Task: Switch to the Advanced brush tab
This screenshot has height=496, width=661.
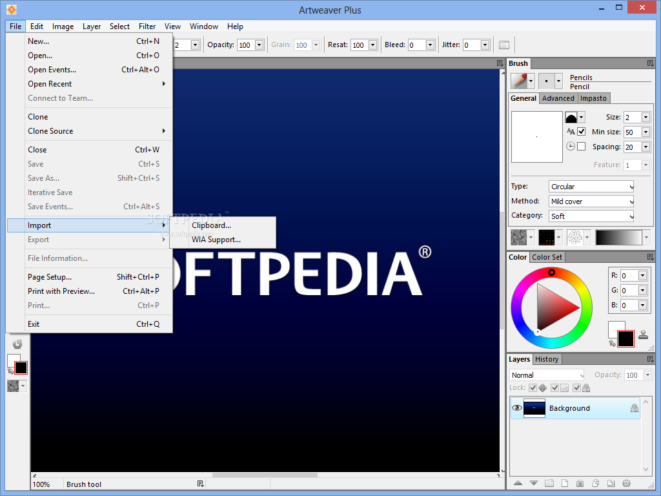Action: click(x=558, y=98)
